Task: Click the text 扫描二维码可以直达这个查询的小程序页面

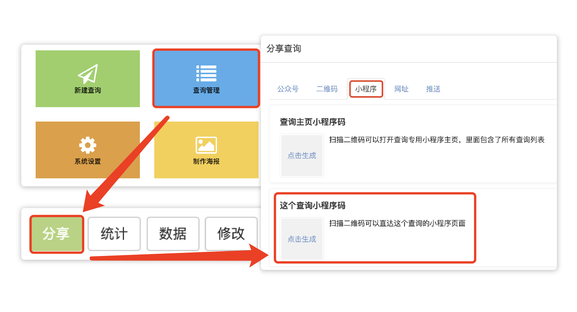Action: point(397,223)
